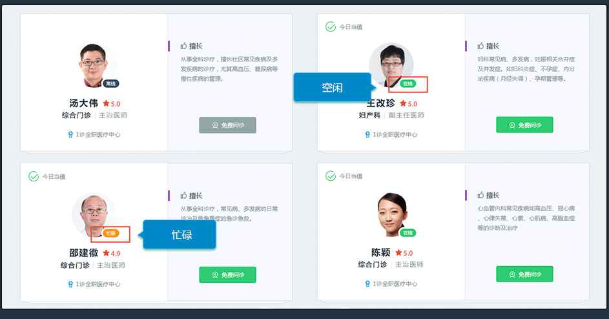
Task: Click the thumbs-up 擅长 icon for 陈颖
Action: (481, 195)
